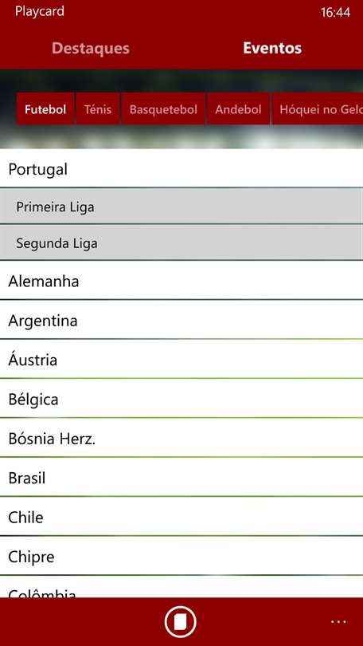Open the Hóquei no Gelo filter
The height and width of the screenshot is (646, 363).
(318, 108)
